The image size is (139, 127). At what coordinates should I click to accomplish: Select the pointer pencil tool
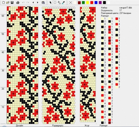coord(51,2)
